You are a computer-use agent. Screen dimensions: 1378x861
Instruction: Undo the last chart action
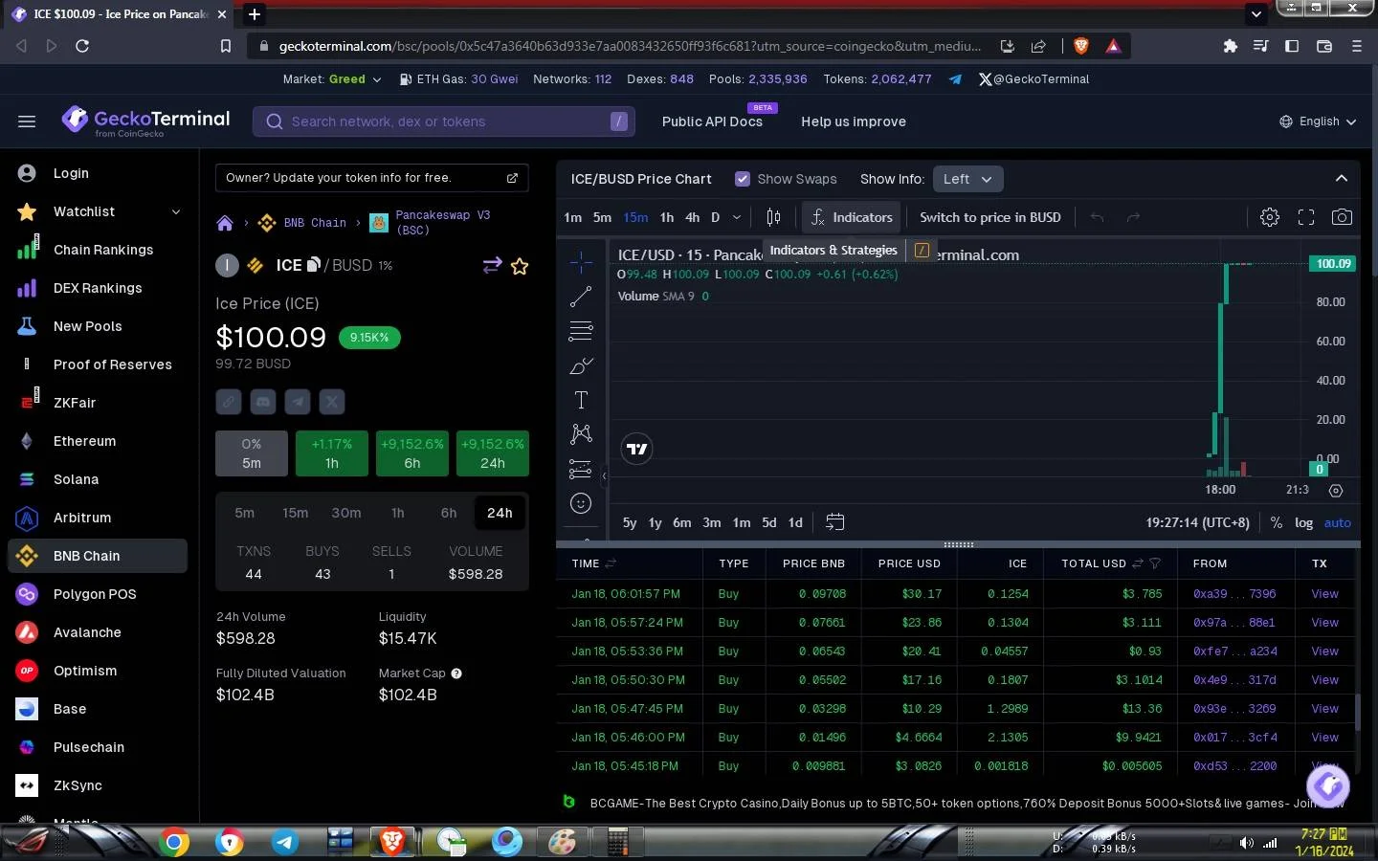coord(1097,217)
